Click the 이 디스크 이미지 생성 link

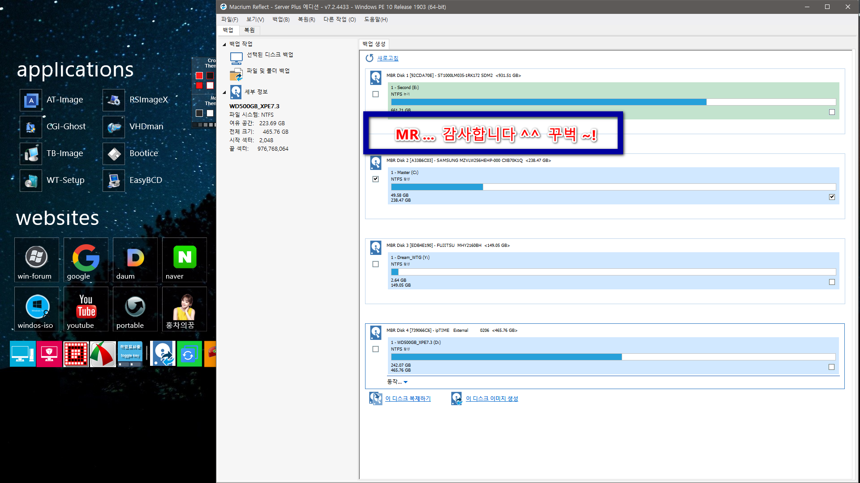click(492, 398)
